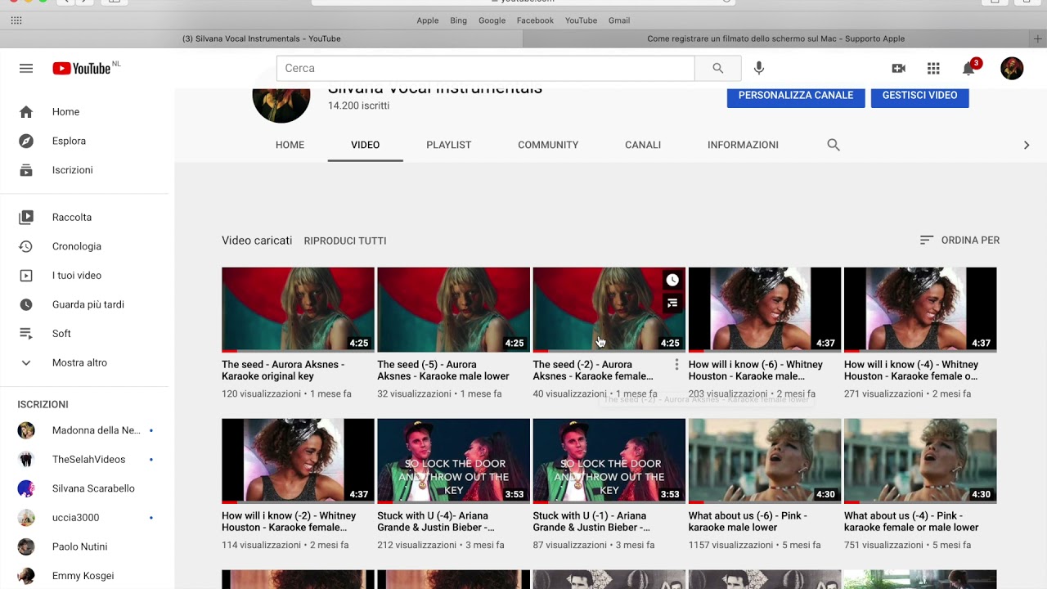1047x589 pixels.
Task: Click the Madonna della Ne... channel avatar
Action: click(x=26, y=430)
